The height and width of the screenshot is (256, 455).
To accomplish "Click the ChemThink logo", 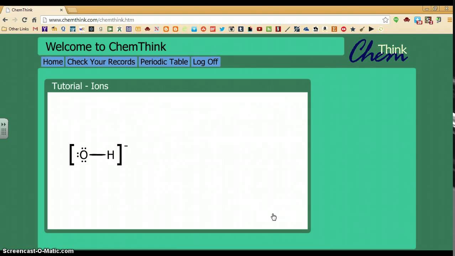I will [378, 51].
